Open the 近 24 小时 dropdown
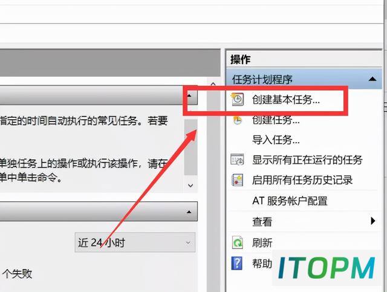This screenshot has width=387, height=292. pyautogui.click(x=135, y=242)
